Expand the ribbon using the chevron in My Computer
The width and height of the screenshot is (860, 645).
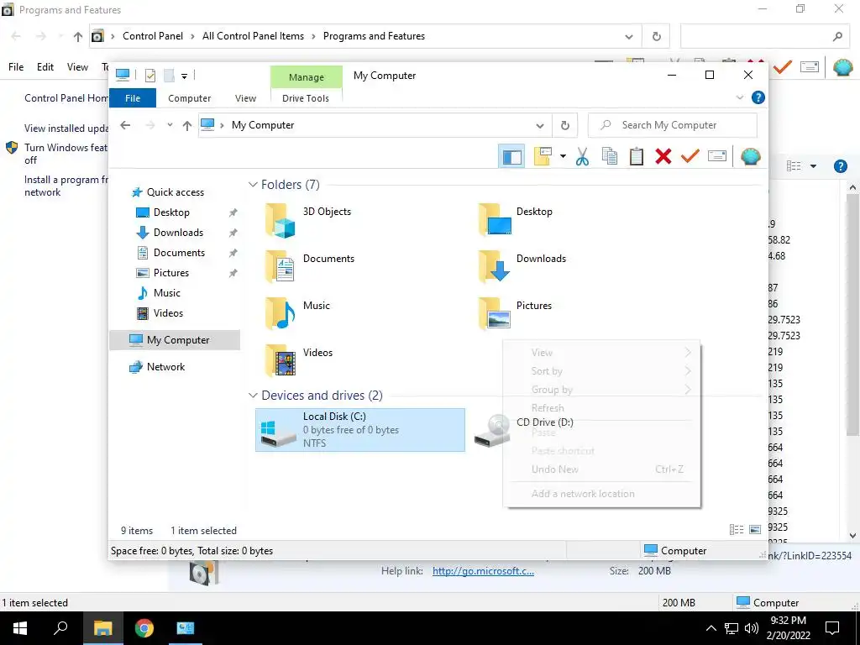[740, 97]
